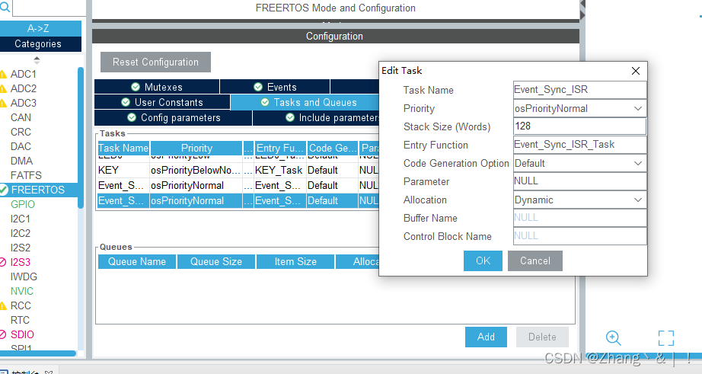Select I2C1 in categories list
The height and width of the screenshot is (374, 702).
(21, 219)
